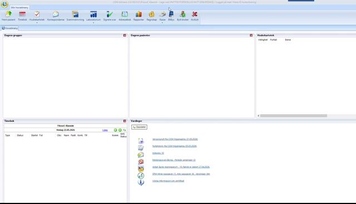The height and width of the screenshot is (204, 356).
Task: Open the Rapporter chart icon
Action: coord(139,14)
